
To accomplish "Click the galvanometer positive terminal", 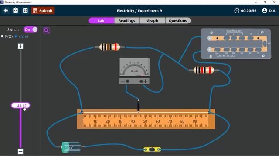I will (x=141, y=81).
